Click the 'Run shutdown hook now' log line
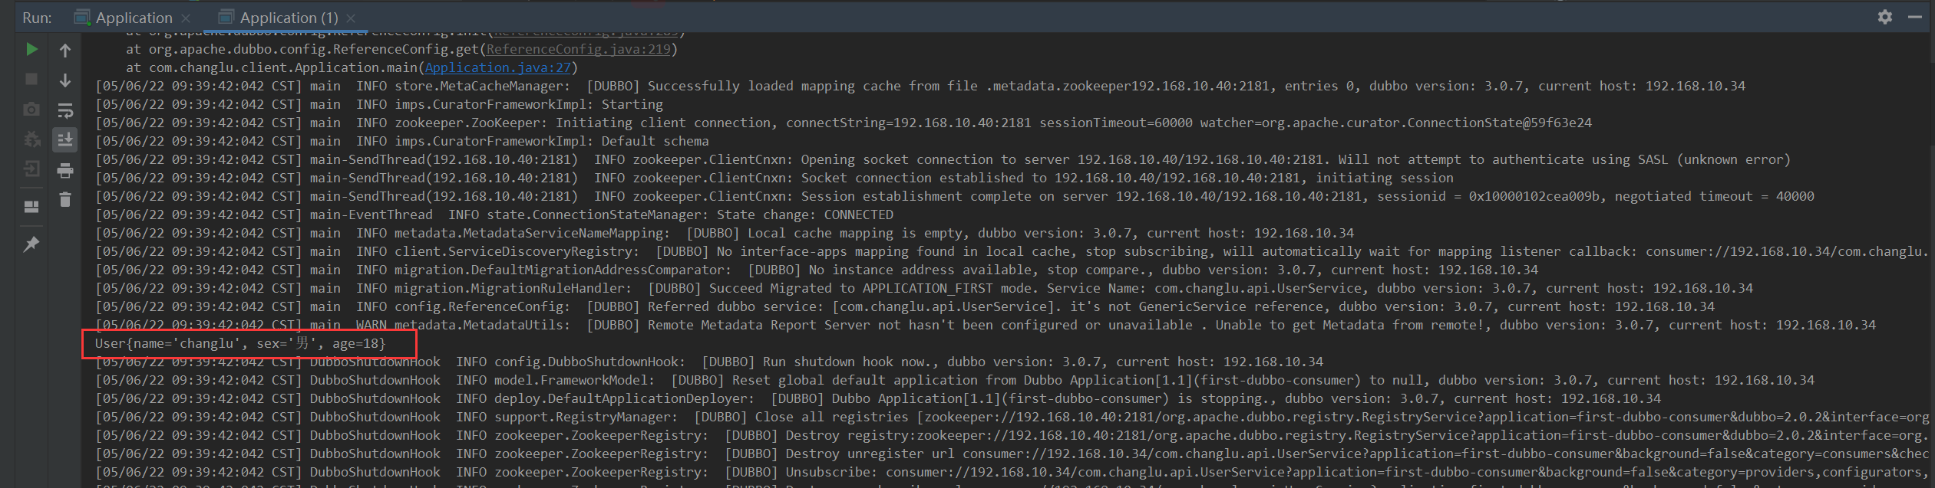The width and height of the screenshot is (1935, 488). pos(709,362)
